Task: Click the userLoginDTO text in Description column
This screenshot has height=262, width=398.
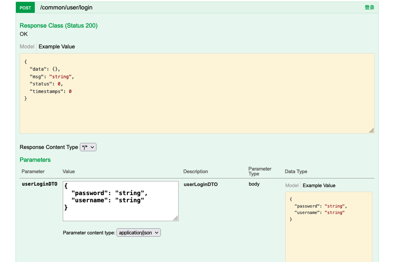Action: [201, 184]
